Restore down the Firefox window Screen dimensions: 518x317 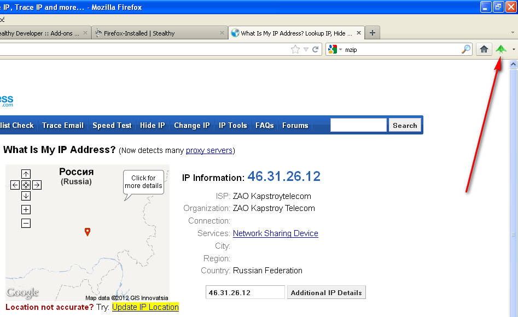(498, 7)
